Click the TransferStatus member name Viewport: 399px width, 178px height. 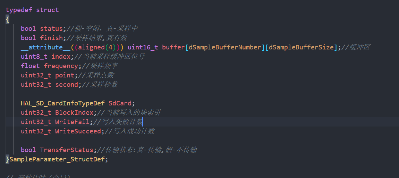click(66, 150)
